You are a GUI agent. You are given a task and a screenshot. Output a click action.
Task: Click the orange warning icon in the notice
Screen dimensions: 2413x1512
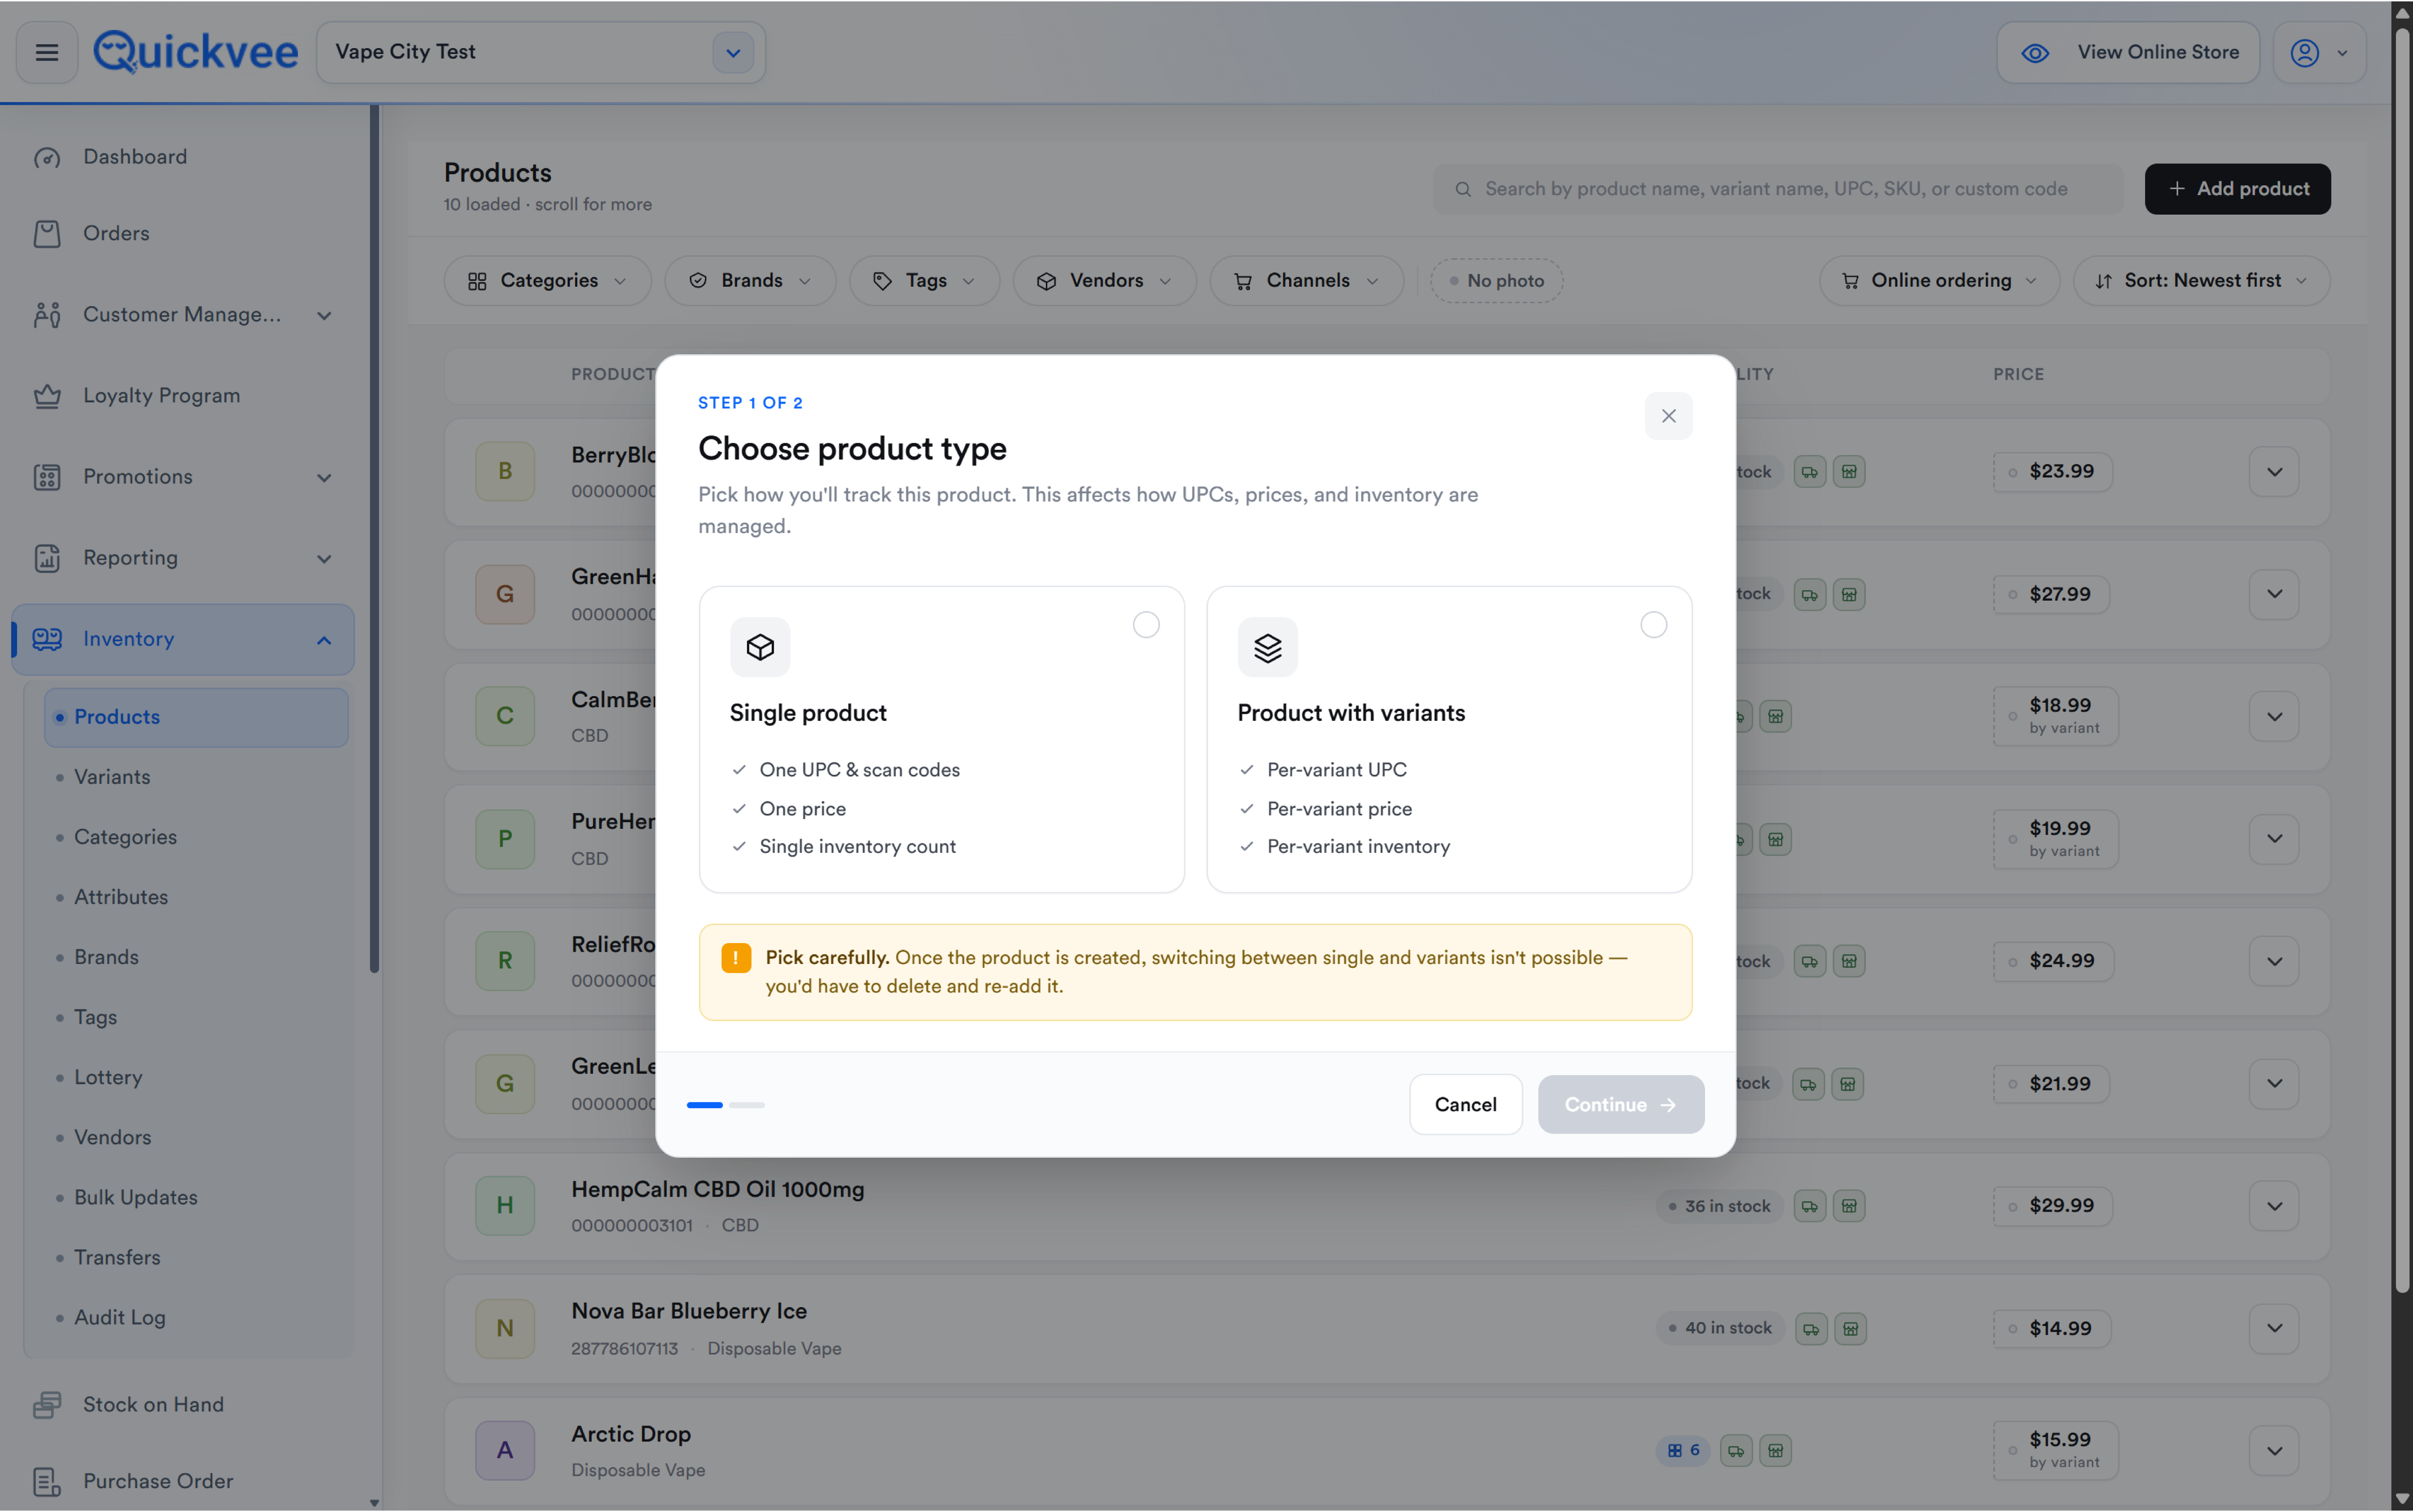(736, 958)
